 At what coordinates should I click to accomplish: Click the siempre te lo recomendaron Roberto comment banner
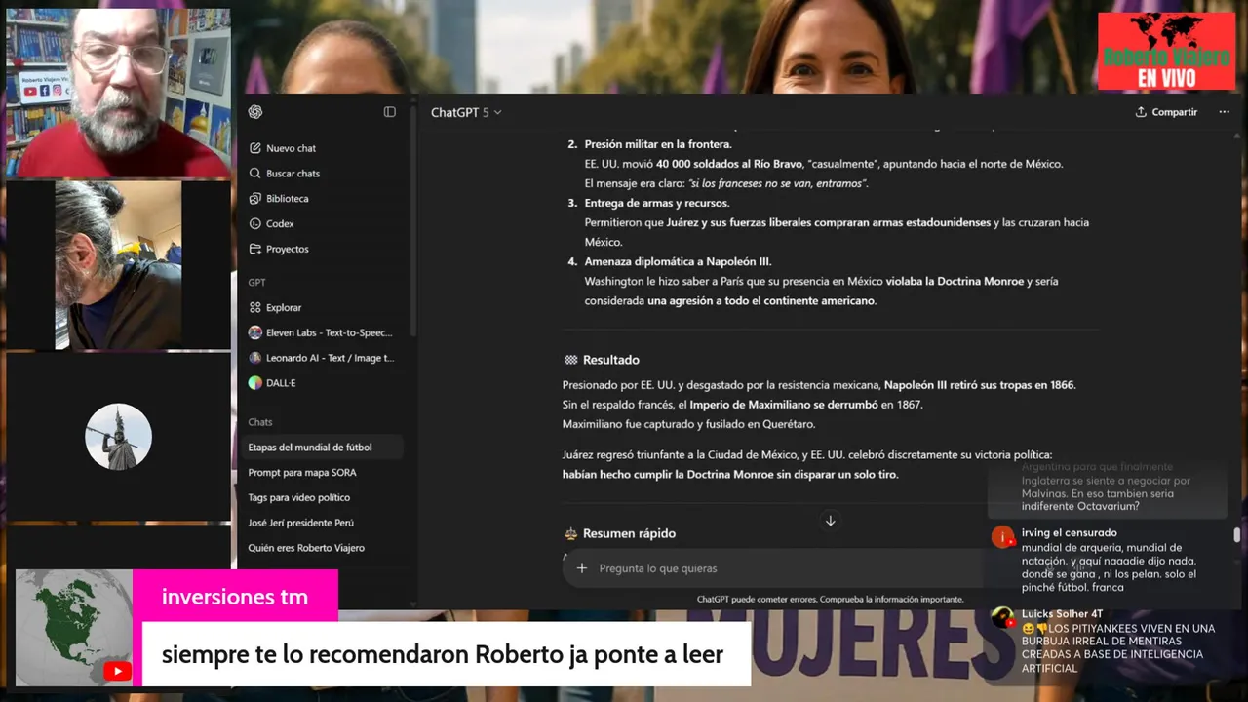(x=447, y=654)
